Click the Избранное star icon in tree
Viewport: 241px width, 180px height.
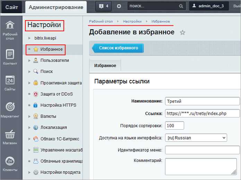pyautogui.click(x=36, y=49)
